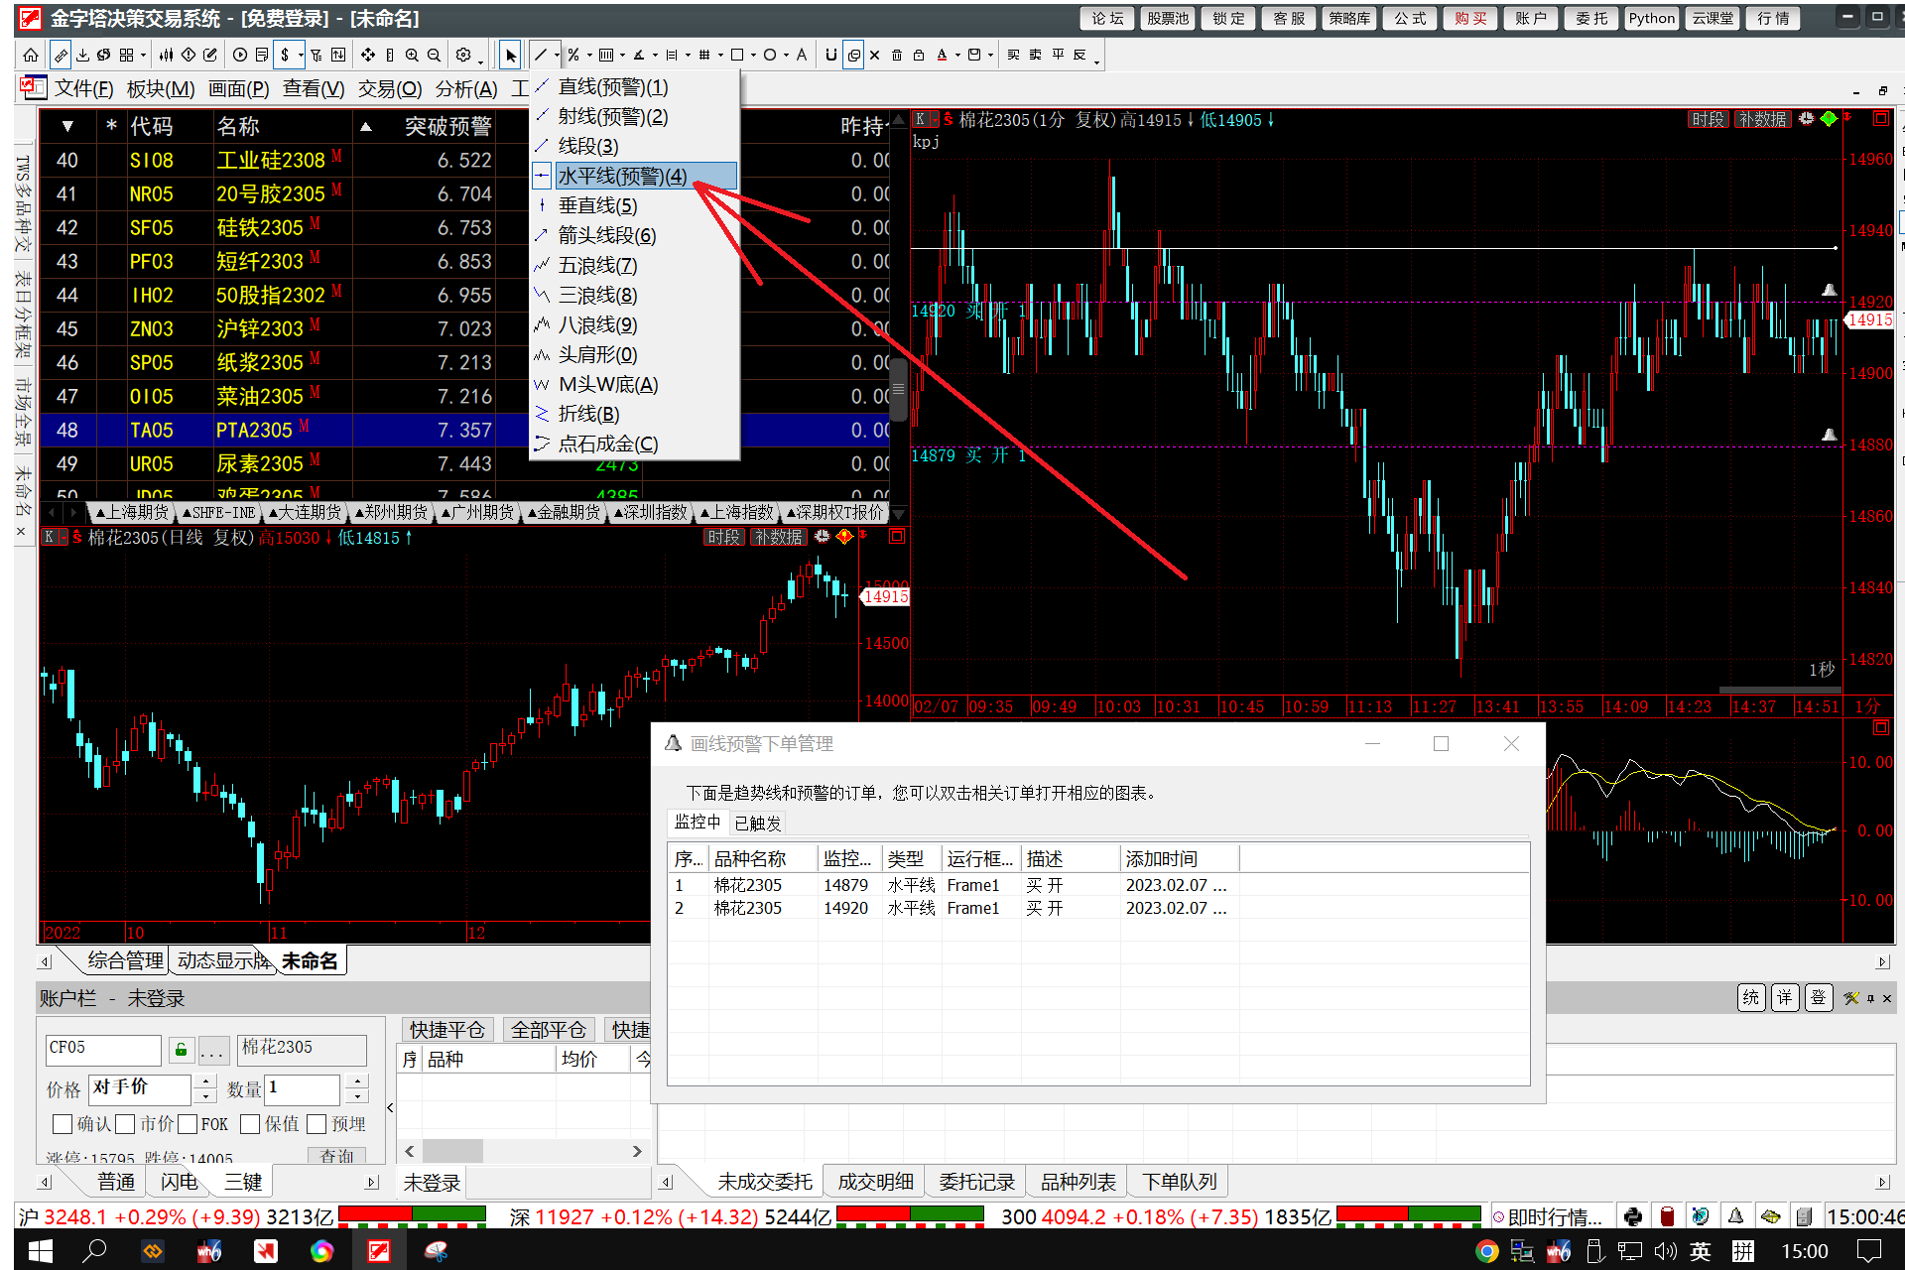Viewport: 1905px width, 1270px height.
Task: Click the 股票池 button
Action: point(1167,19)
